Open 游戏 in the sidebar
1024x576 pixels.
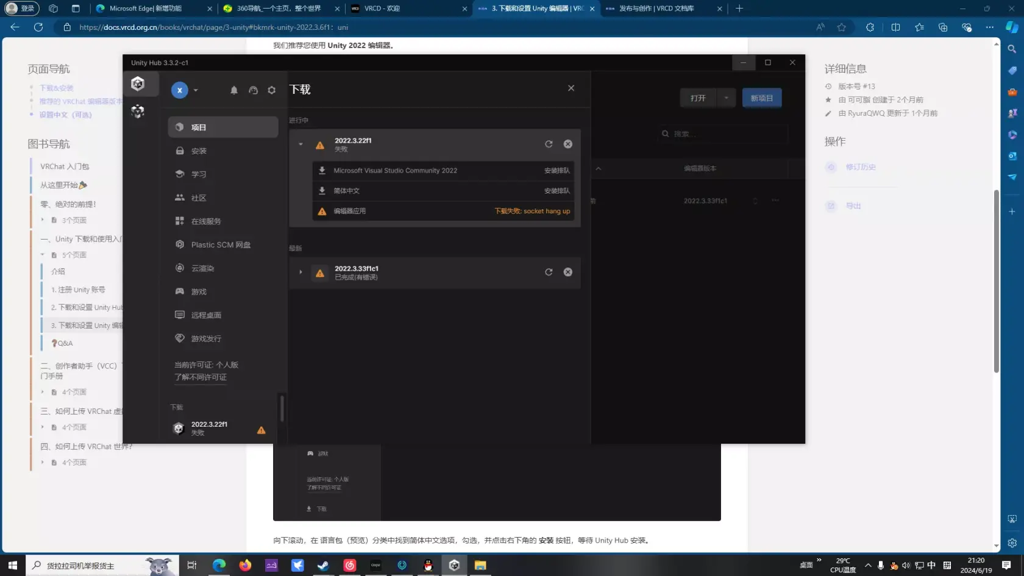pyautogui.click(x=223, y=291)
